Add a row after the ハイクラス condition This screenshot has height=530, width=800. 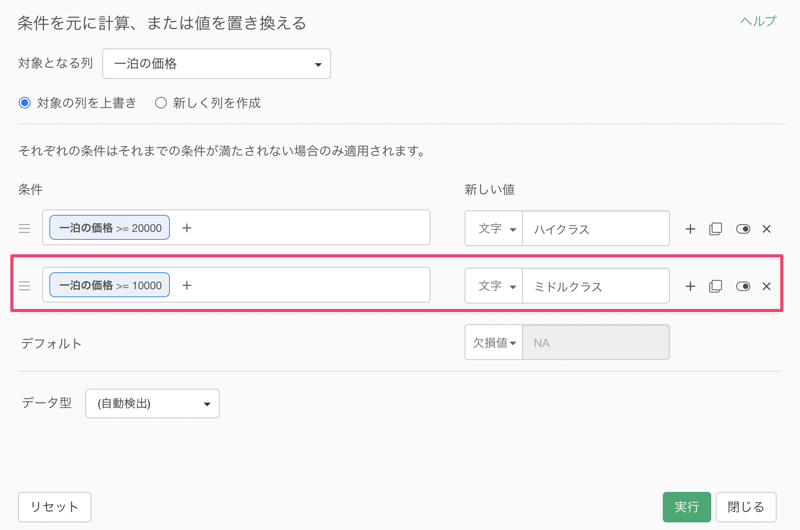click(x=690, y=229)
